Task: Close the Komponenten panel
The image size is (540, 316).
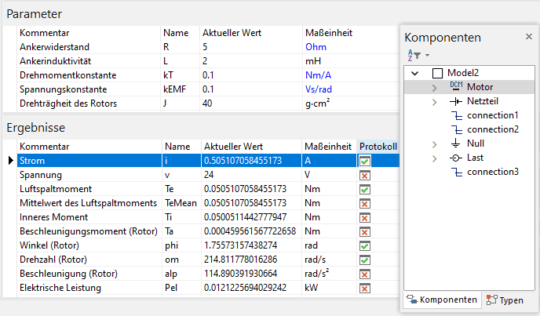Action: coord(528,37)
